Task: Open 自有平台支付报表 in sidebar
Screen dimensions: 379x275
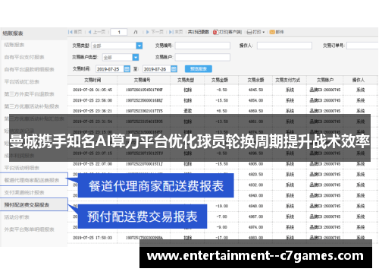Action: pos(24,57)
